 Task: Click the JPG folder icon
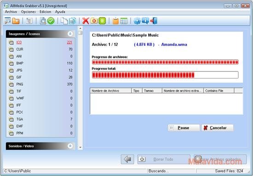pyautogui.click(x=11, y=70)
